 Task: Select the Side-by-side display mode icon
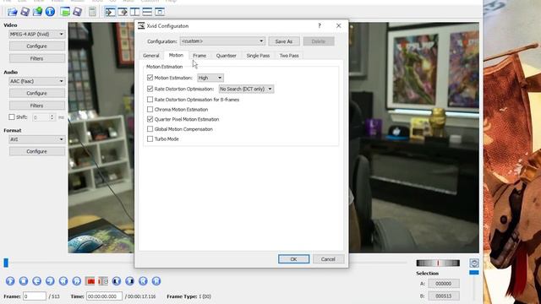(x=135, y=12)
